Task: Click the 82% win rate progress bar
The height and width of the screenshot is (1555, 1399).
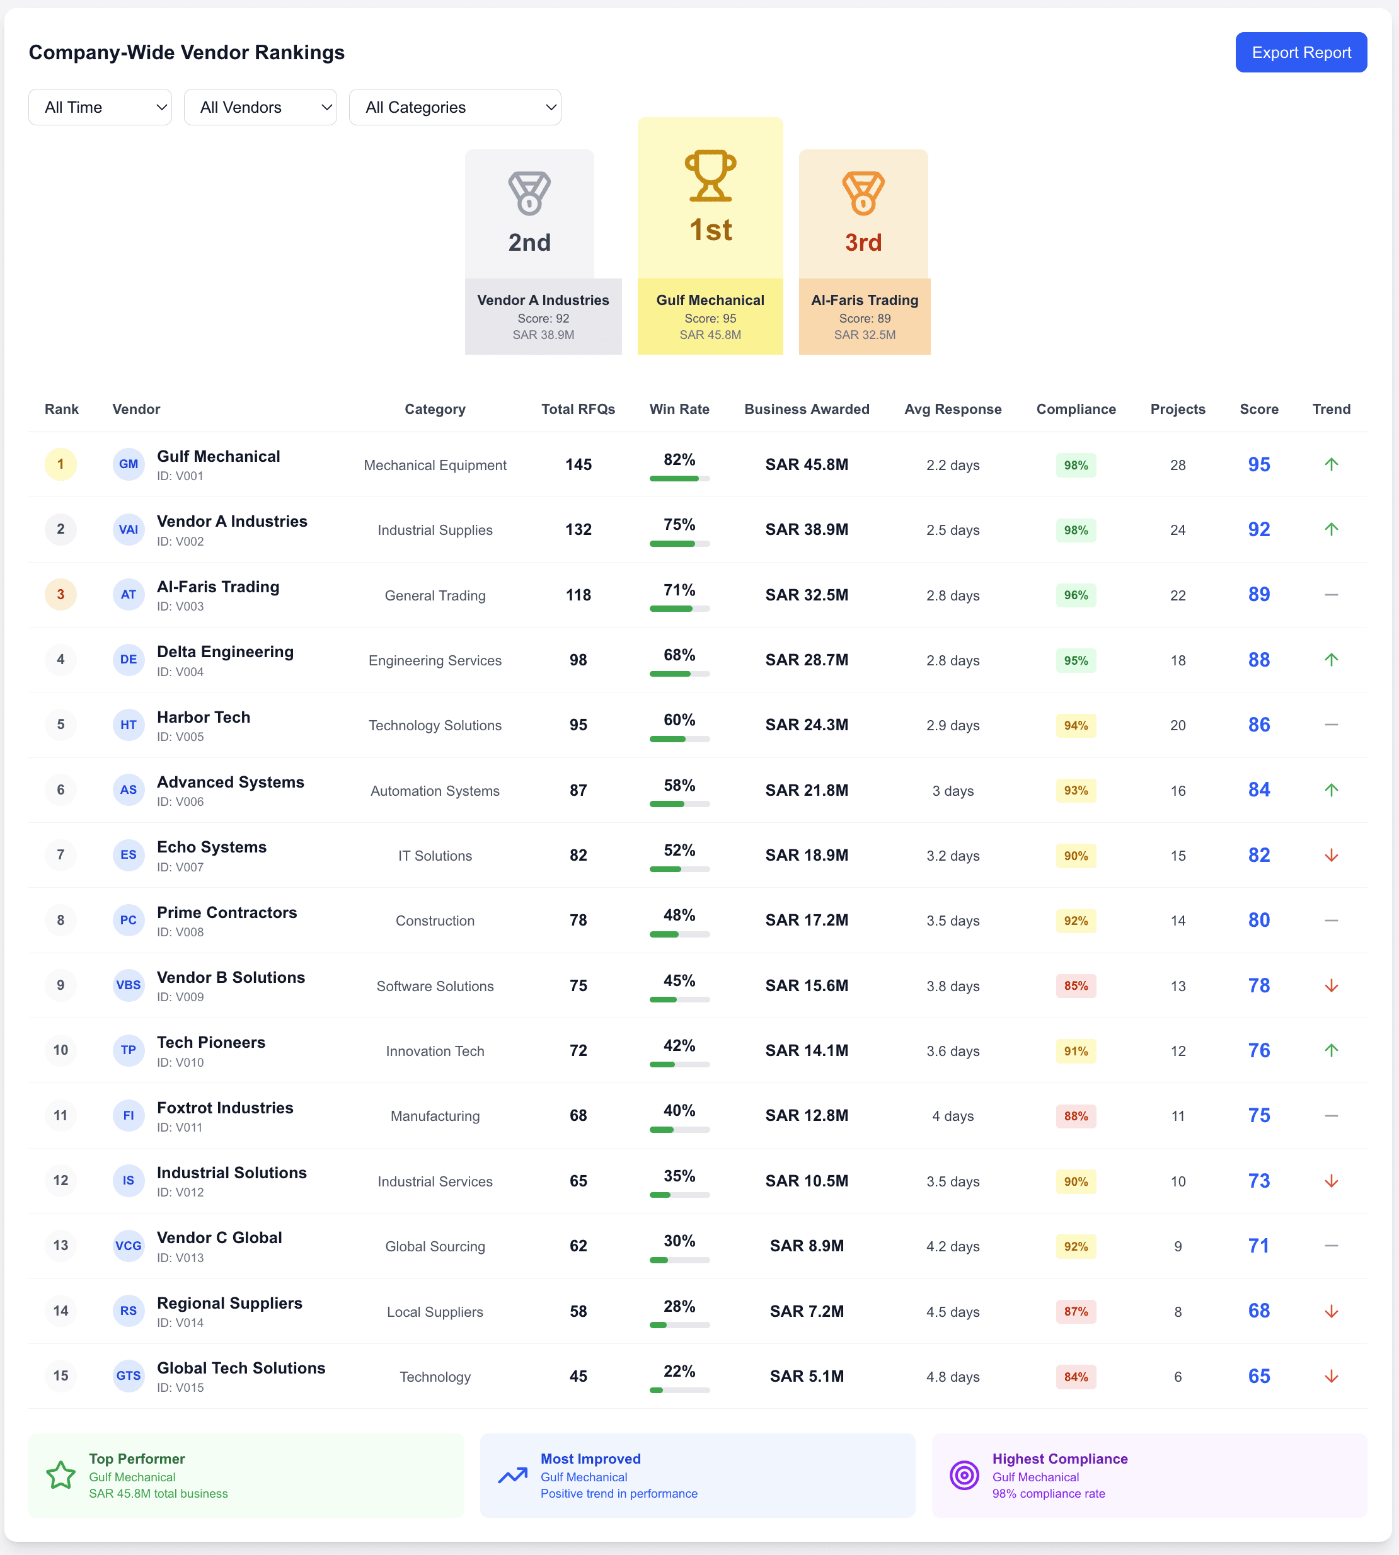Action: [679, 478]
